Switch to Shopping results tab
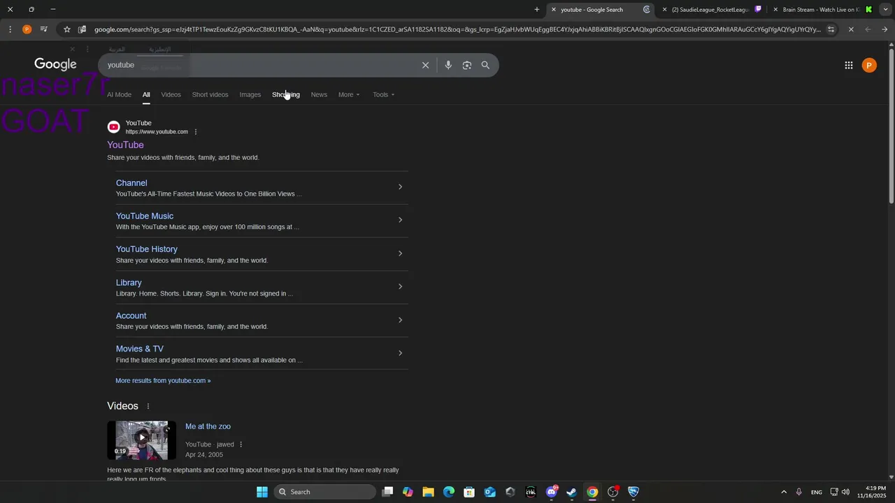Image resolution: width=895 pixels, height=503 pixels. pos(286,94)
